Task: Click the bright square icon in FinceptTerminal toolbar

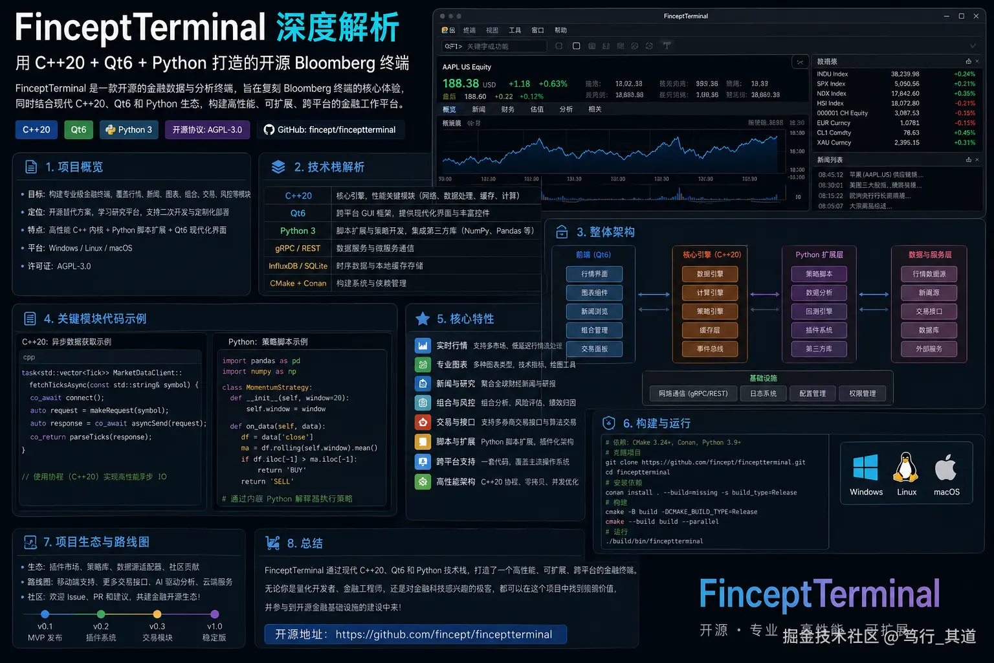Action: tap(577, 46)
